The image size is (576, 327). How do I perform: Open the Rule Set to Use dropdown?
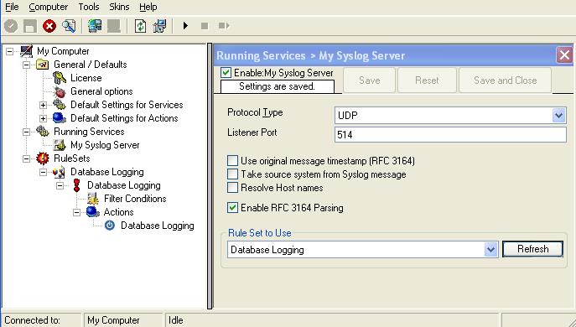point(490,250)
